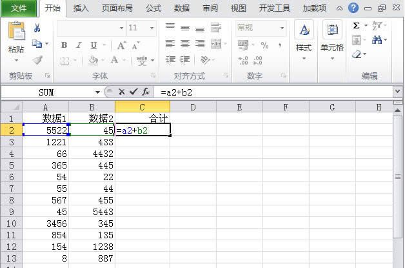The height and width of the screenshot is (268, 405).
Task: Click the Insert Function fx button
Action: (146, 92)
